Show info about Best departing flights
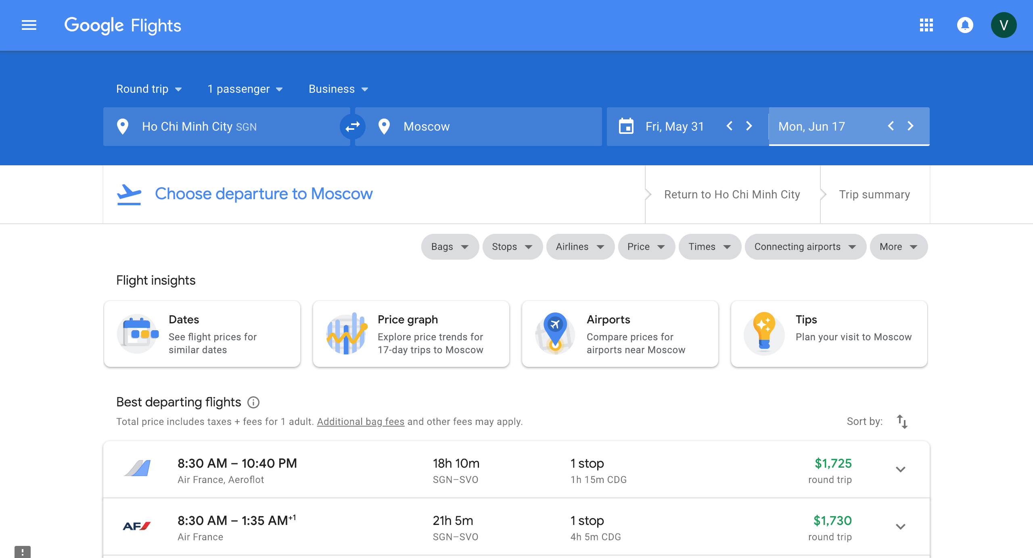The image size is (1033, 558). tap(253, 402)
